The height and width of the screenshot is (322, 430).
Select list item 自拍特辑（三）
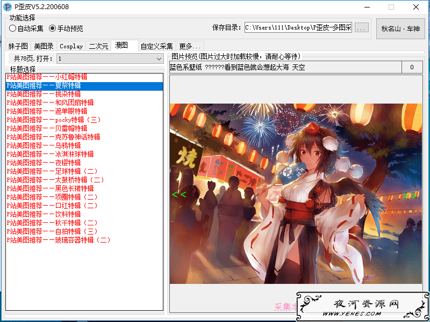pos(84,231)
